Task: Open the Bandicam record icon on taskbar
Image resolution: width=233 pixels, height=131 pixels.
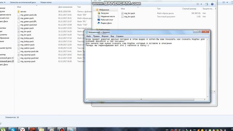Action: click(62, 129)
